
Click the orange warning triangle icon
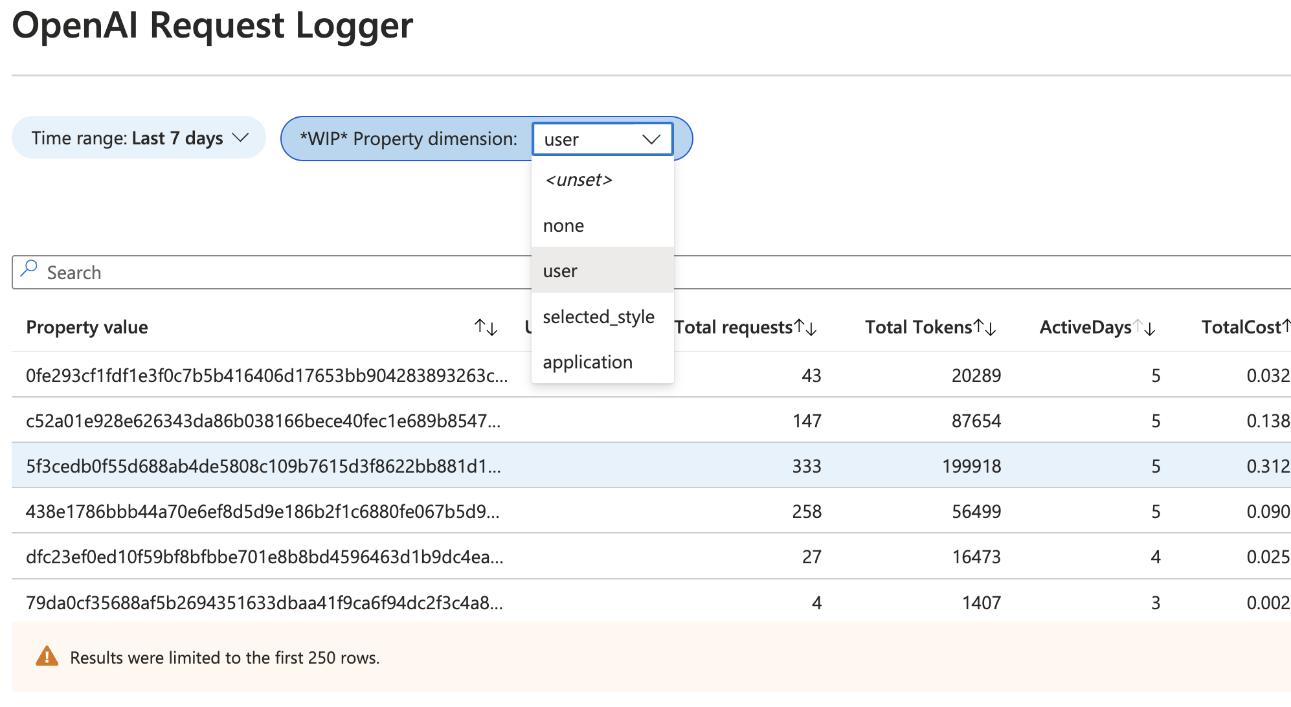pyautogui.click(x=47, y=656)
